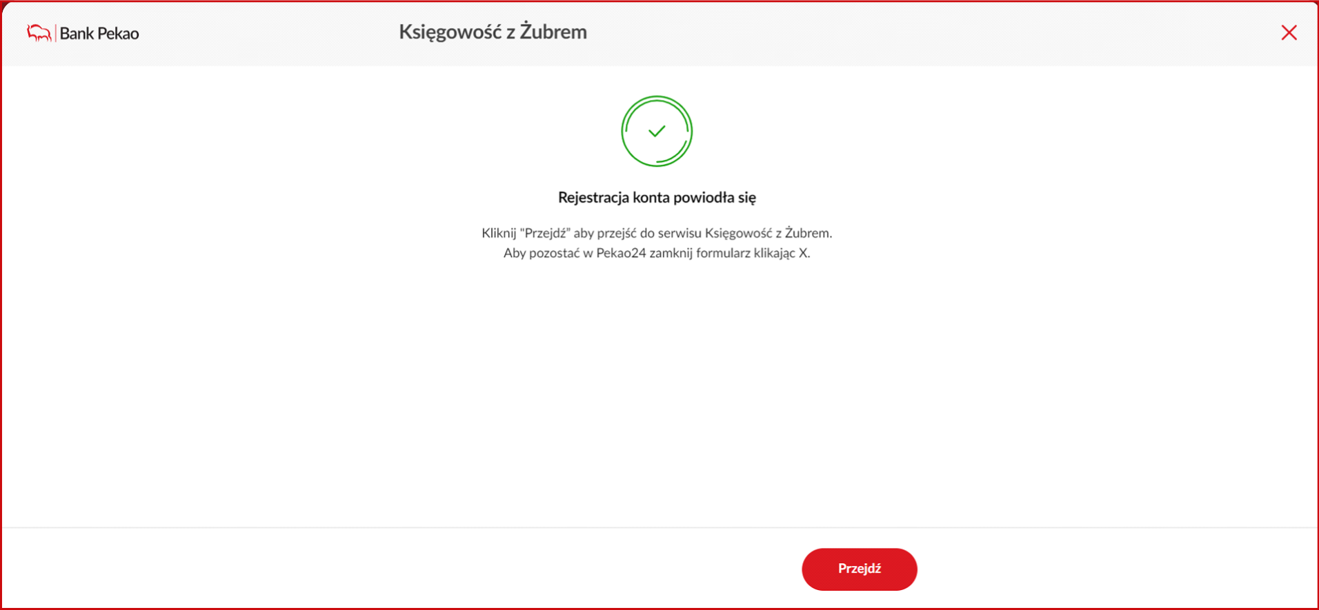
Task: Click the green checkmark success icon
Action: point(657,131)
